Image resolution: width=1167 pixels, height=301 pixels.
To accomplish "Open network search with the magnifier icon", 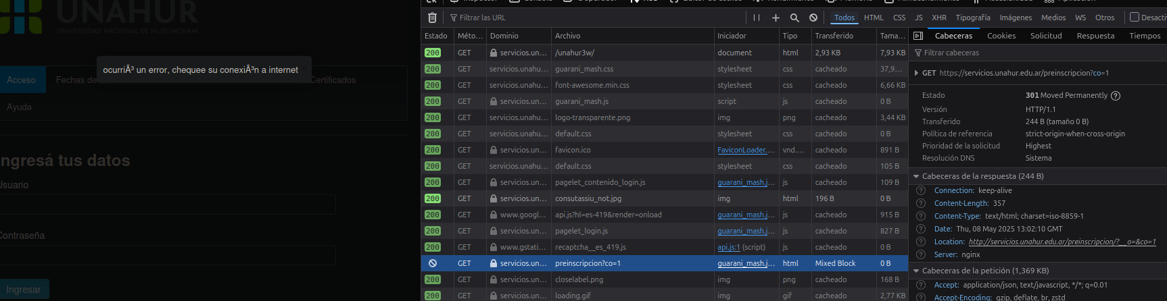I will click(x=794, y=18).
